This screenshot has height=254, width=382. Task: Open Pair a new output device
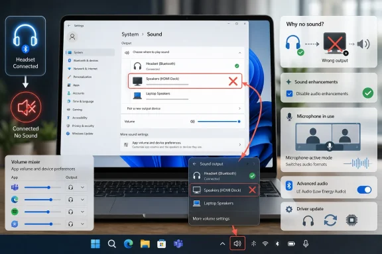click(x=183, y=108)
